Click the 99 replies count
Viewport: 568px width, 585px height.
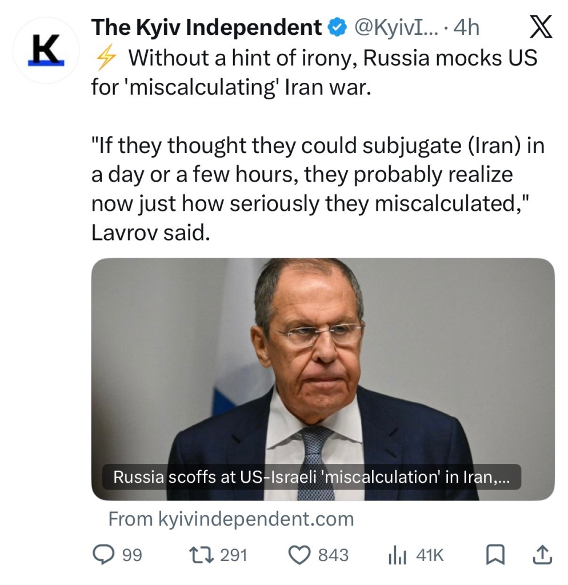[x=133, y=555]
